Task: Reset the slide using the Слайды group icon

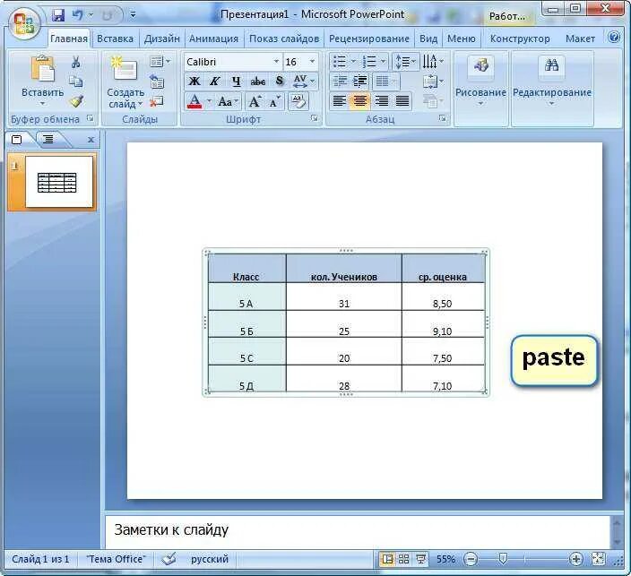Action: tap(157, 82)
